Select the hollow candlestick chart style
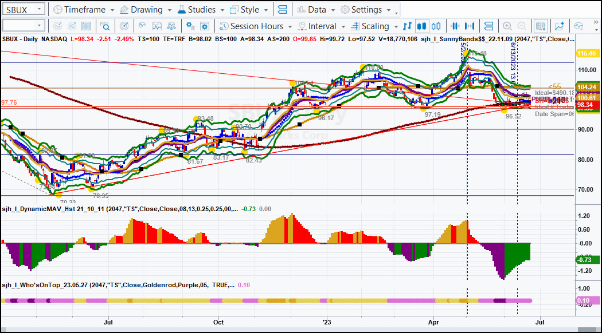Screen dimensions: 602x333 tap(436, 26)
